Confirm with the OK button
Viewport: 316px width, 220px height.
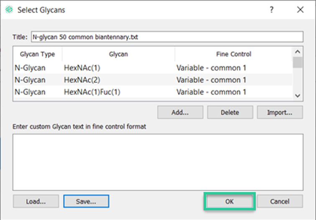coord(229,201)
